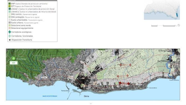The image size is (186, 105).
Task: Click the left 2000 m diamond marker
Action: click(121, 65)
